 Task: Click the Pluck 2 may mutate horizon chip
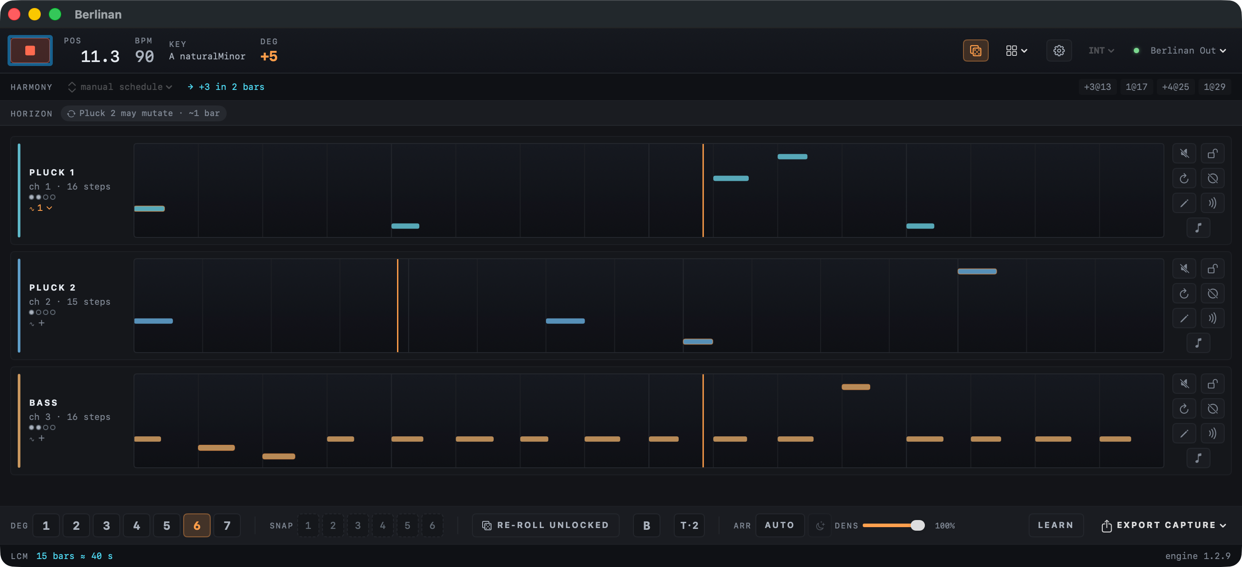click(x=144, y=113)
